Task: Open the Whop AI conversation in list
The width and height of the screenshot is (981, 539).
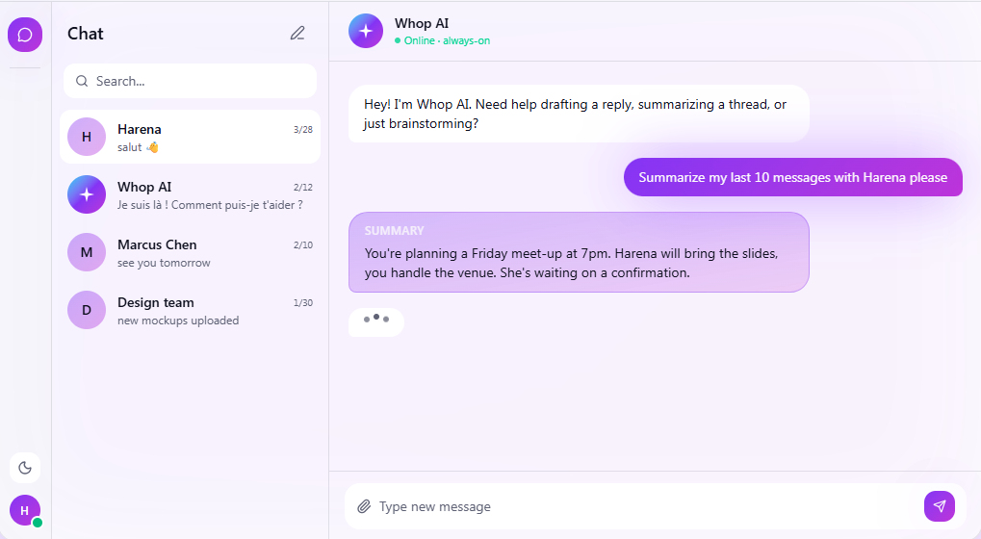Action: tap(191, 194)
